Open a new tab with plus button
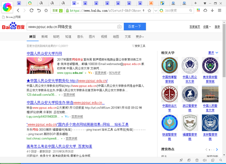 click(x=195, y=3)
